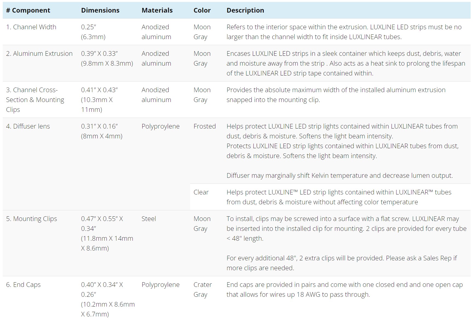
Task: Click the 'Steel' material cell
Action: (x=149, y=219)
